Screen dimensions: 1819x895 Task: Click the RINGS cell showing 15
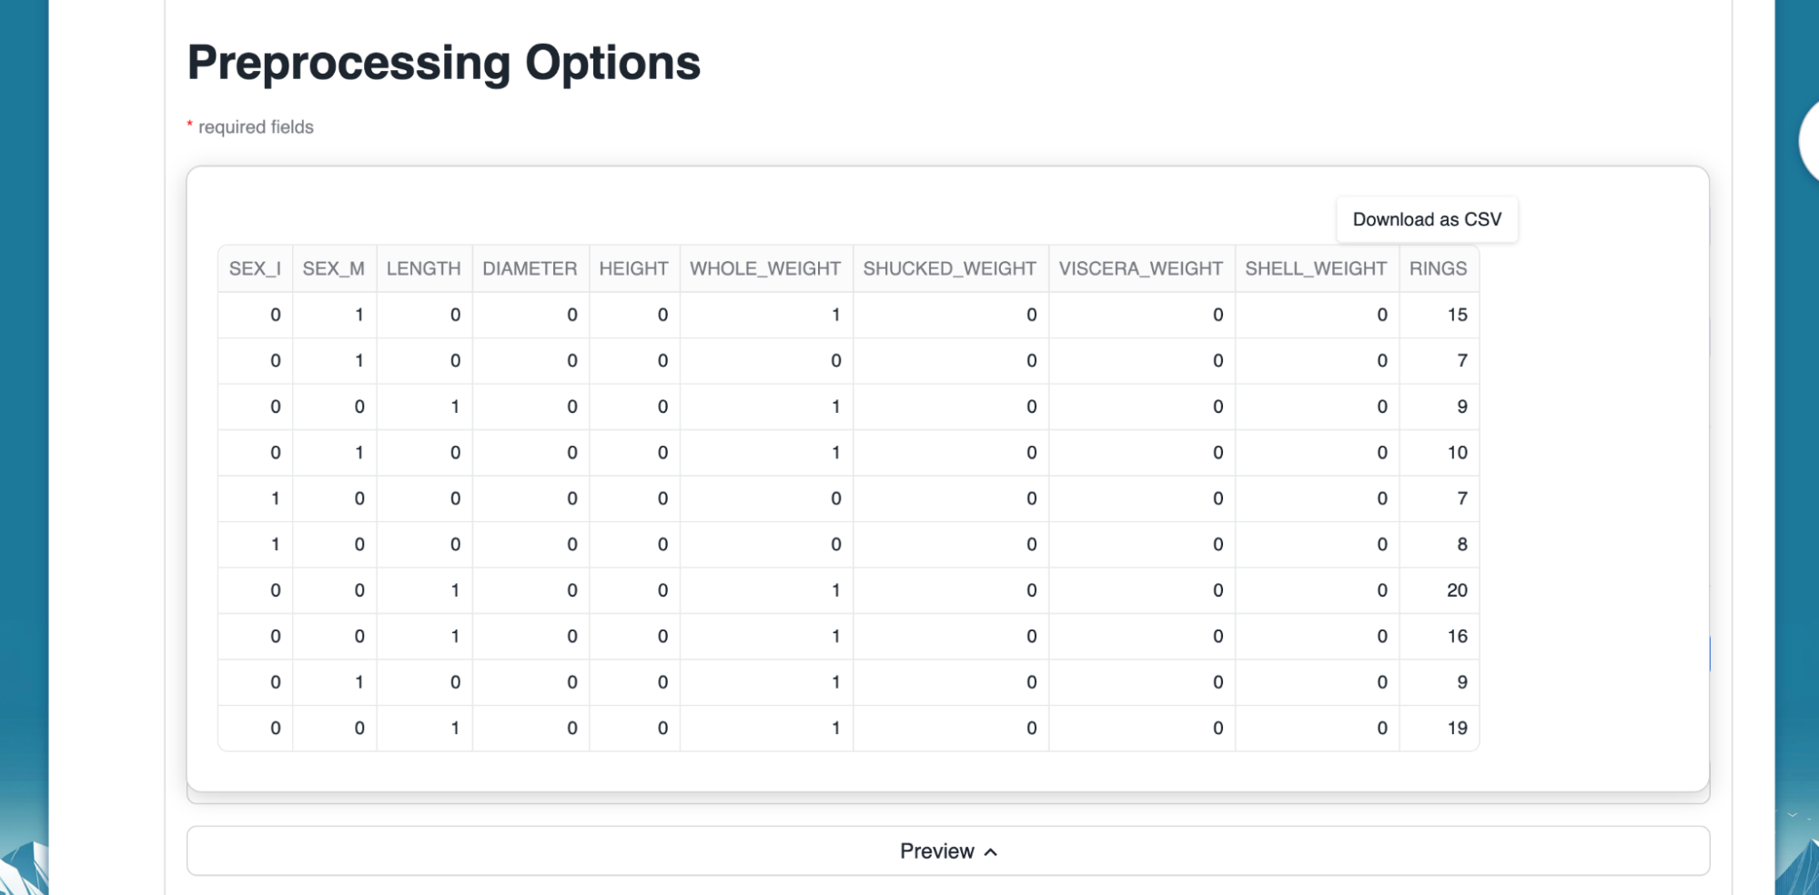click(x=1457, y=315)
